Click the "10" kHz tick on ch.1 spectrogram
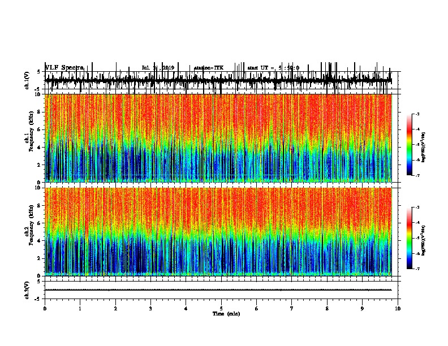 point(38,94)
